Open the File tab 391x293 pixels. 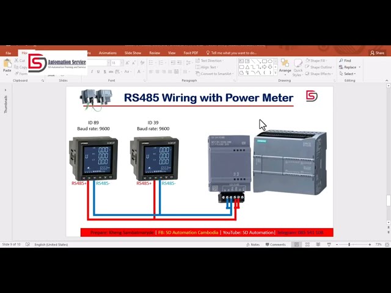tap(8, 53)
